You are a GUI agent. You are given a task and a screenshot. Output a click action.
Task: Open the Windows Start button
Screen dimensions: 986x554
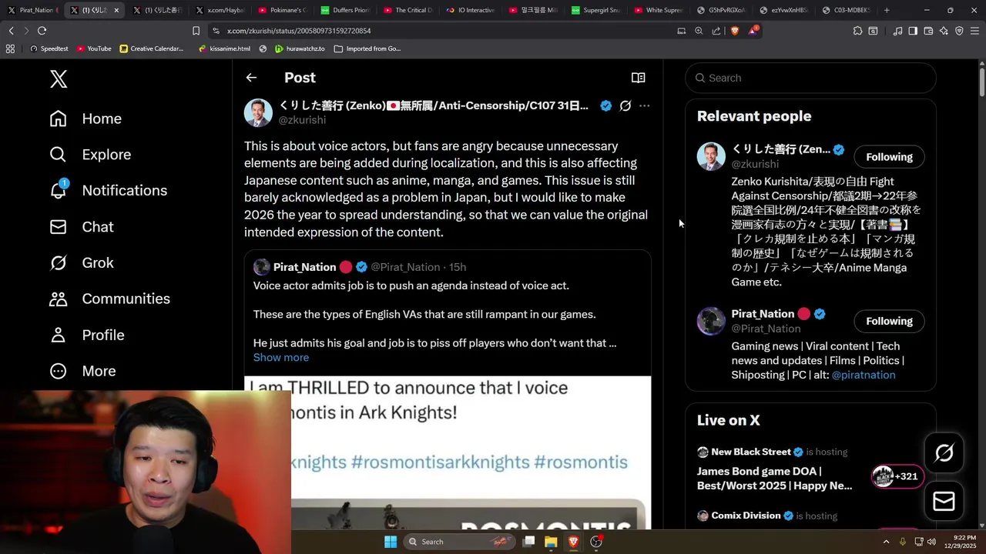pyautogui.click(x=391, y=542)
